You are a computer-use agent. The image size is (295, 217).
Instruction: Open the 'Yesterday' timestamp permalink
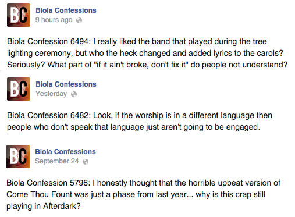51,94
